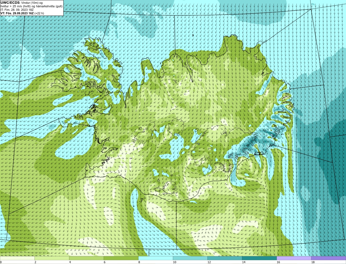Click the "6" legend scale label
346x264 pixels.
[x=105, y=262]
